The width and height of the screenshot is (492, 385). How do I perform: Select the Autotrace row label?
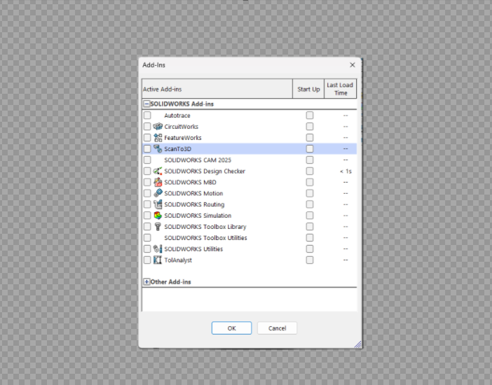pos(177,115)
